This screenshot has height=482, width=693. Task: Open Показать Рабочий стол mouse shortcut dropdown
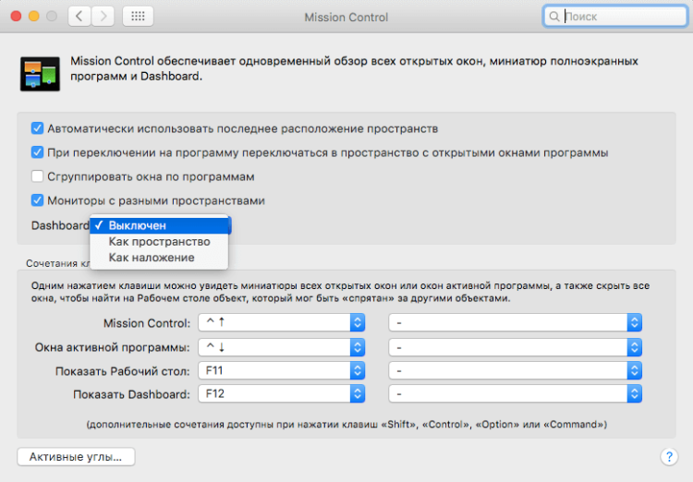pos(515,370)
